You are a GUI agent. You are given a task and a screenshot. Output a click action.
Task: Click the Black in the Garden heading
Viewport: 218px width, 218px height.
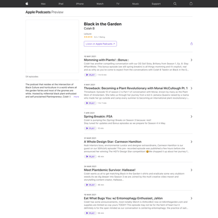tap(102, 24)
